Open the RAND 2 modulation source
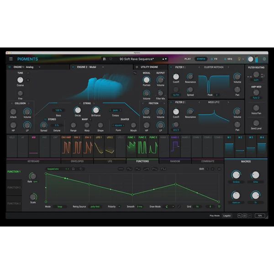274x274 pixels. point(175,146)
